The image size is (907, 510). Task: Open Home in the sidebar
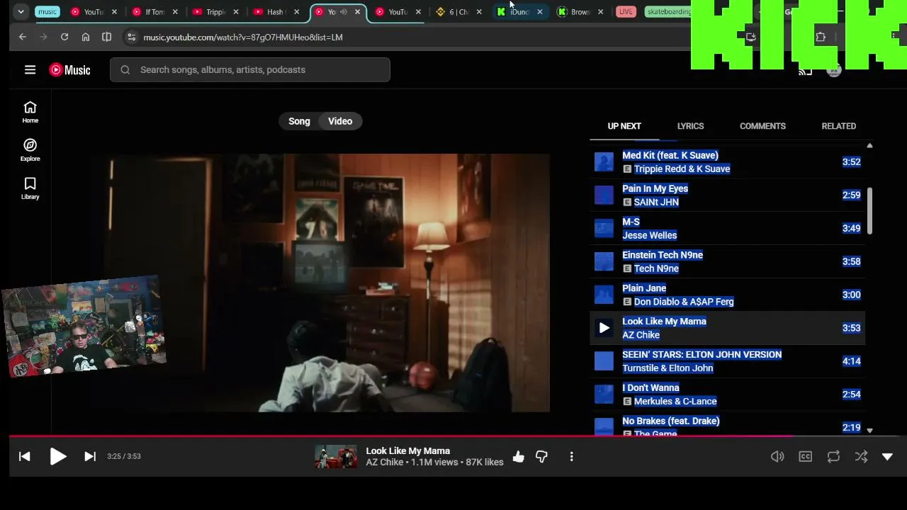coord(30,112)
